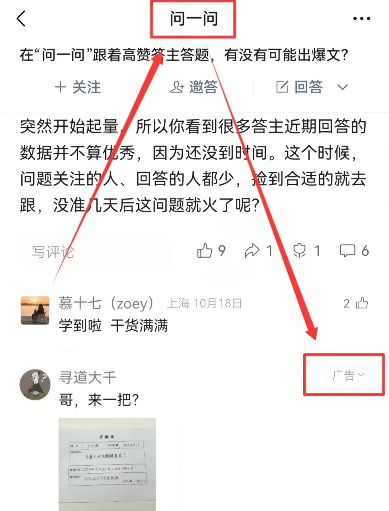This screenshot has height=511, width=389.
Task: Open comments via speech bubble icon
Action: point(347,251)
